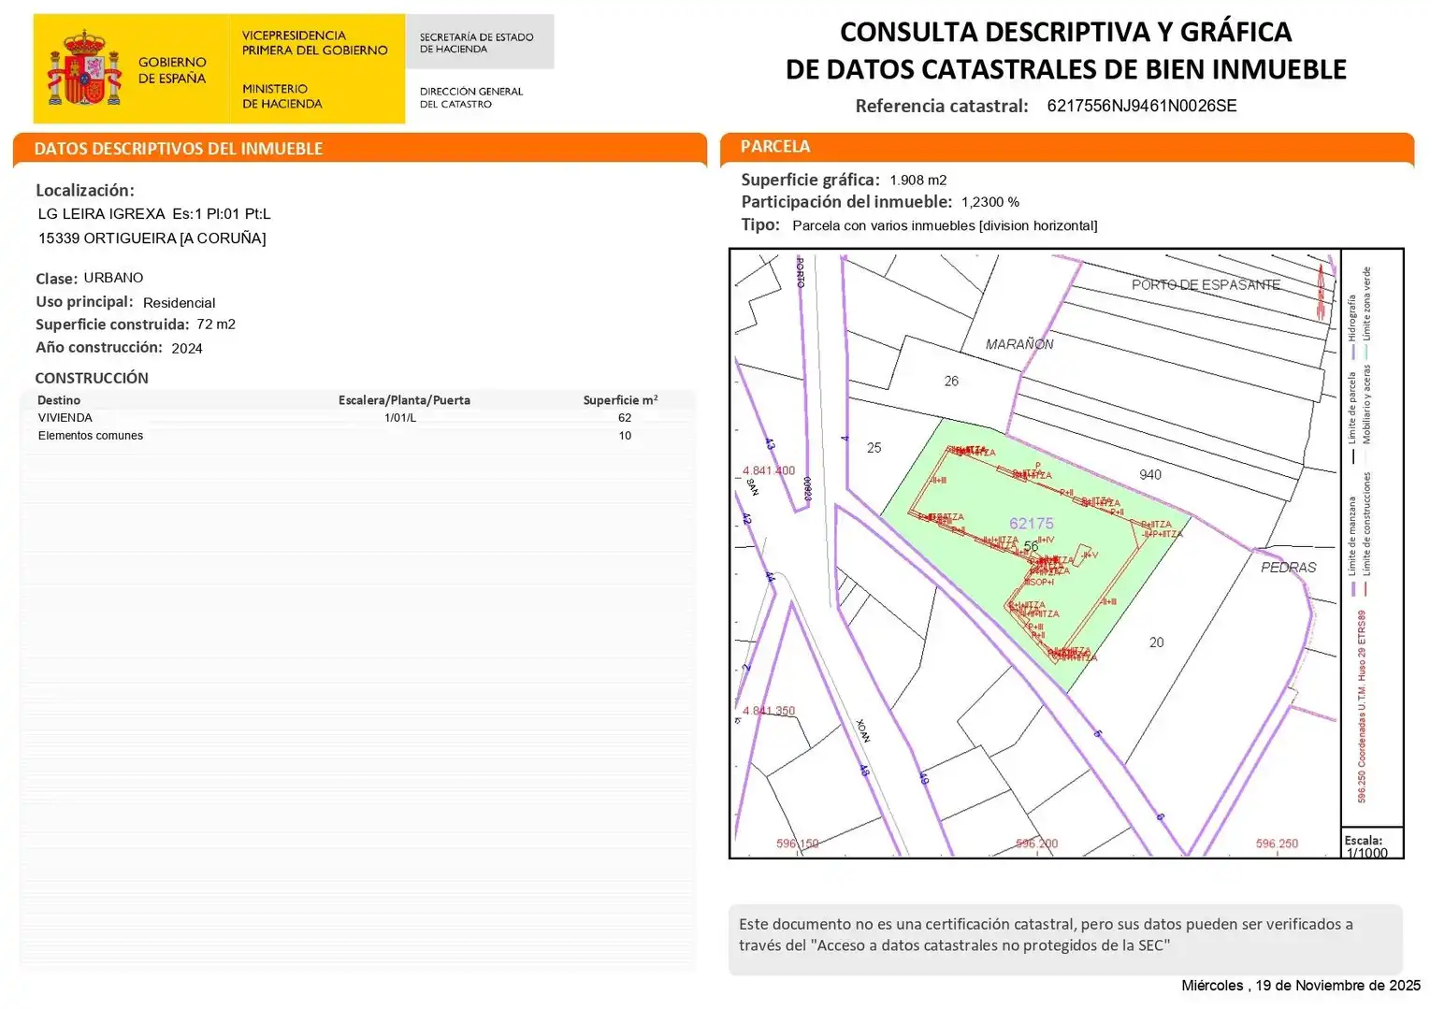Image resolution: width=1430 pixels, height=1010 pixels.
Task: Click the '1/01/L' table cell
Action: click(x=400, y=418)
